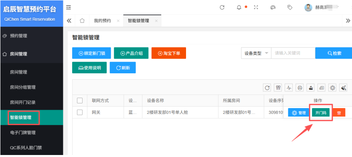The width and height of the screenshot is (352, 157).
Task: Go to the home tab icon
Action: 82,21
